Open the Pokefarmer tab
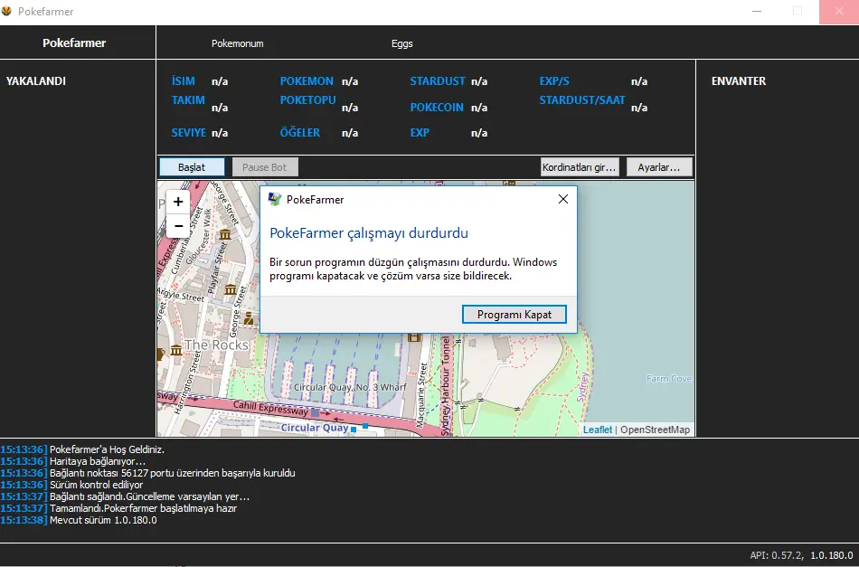This screenshot has height=567, width=859. click(74, 43)
